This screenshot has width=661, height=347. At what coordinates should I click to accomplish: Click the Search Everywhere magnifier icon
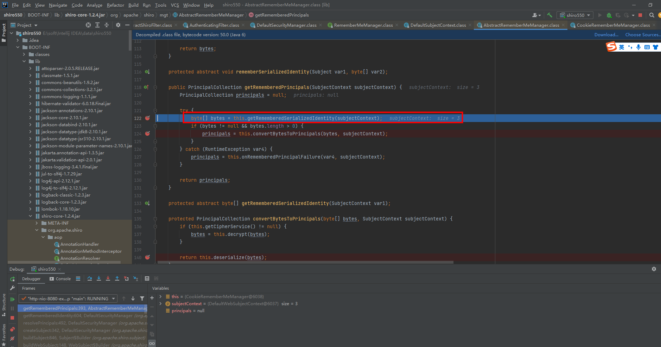pos(652,15)
